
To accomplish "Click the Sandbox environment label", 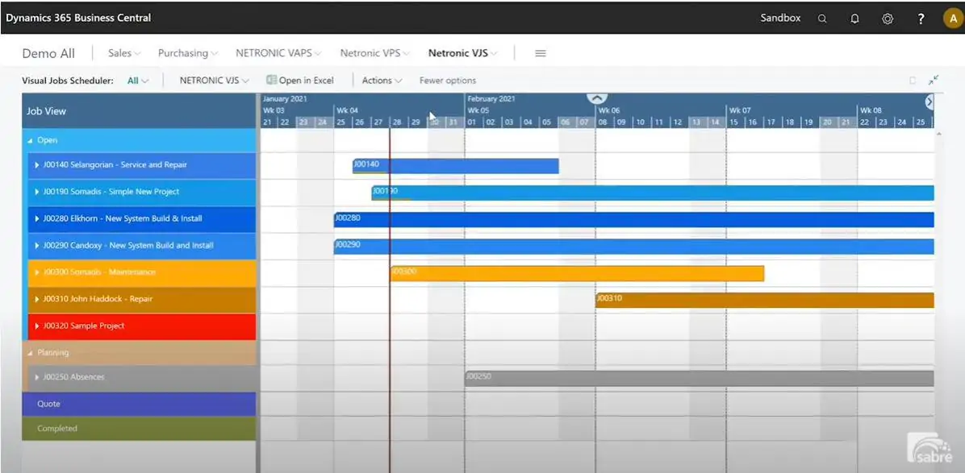I will [x=780, y=18].
